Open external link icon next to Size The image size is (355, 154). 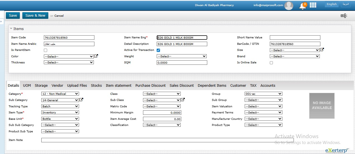322,50
